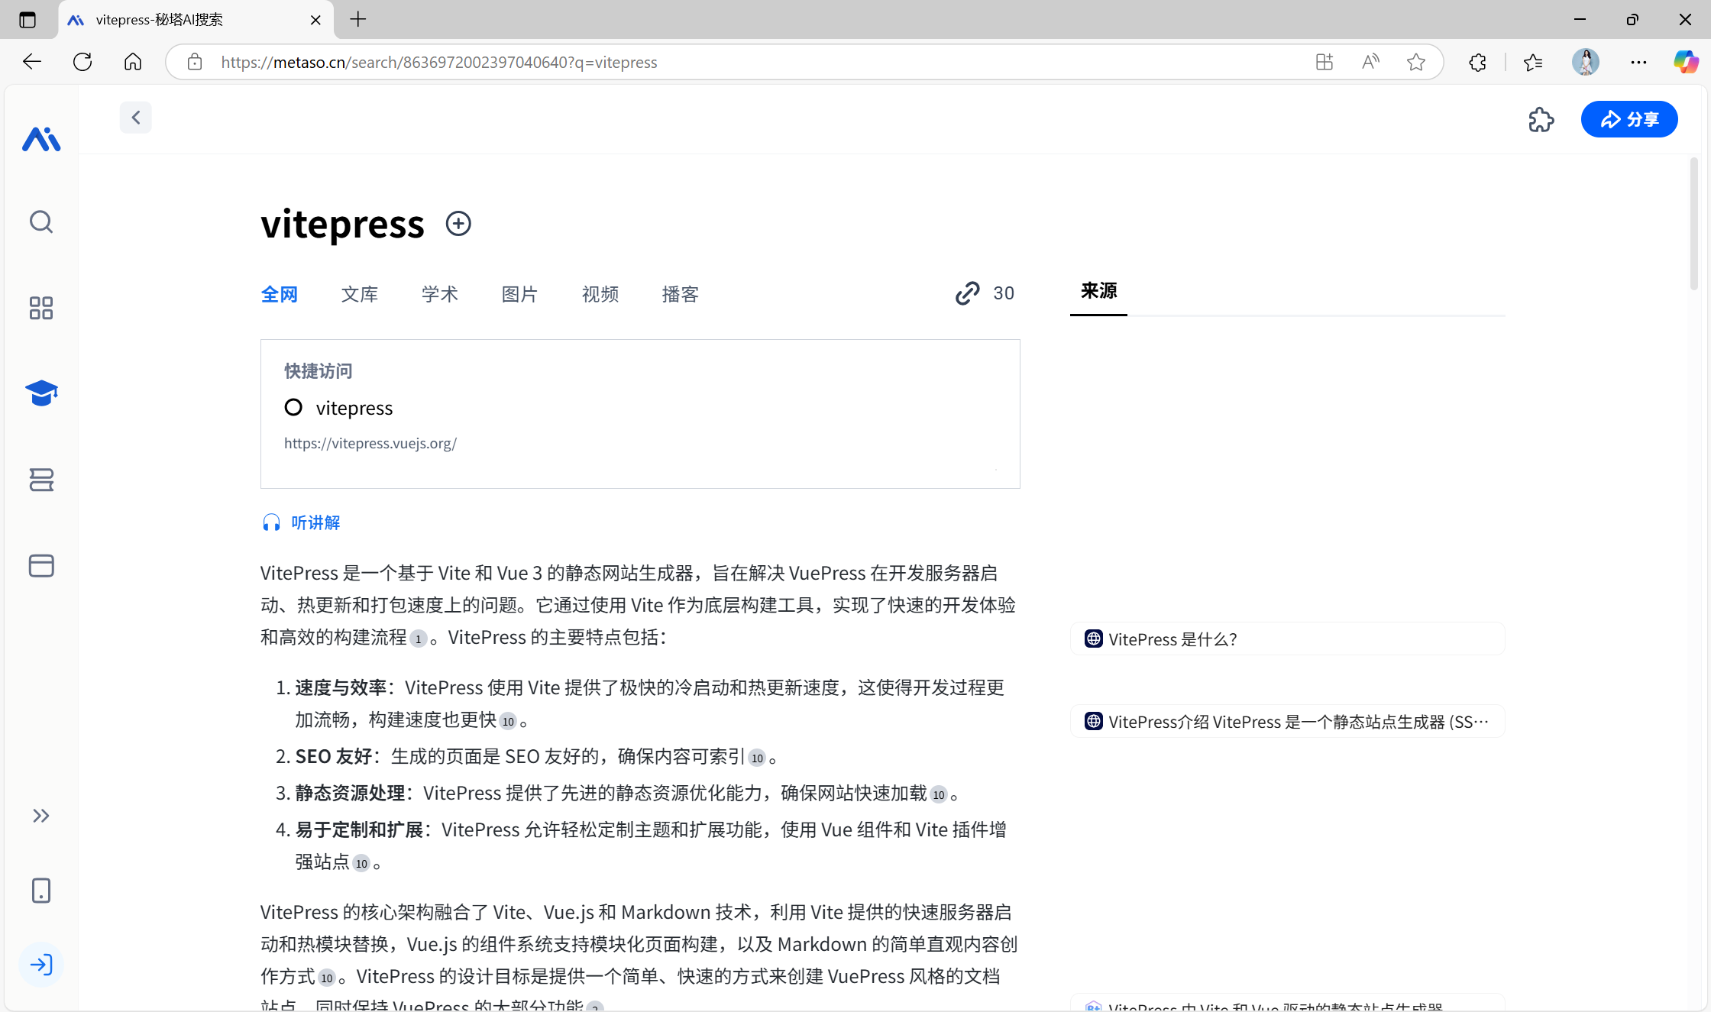Click the browser back arrow
The image size is (1711, 1012).
pos(32,62)
